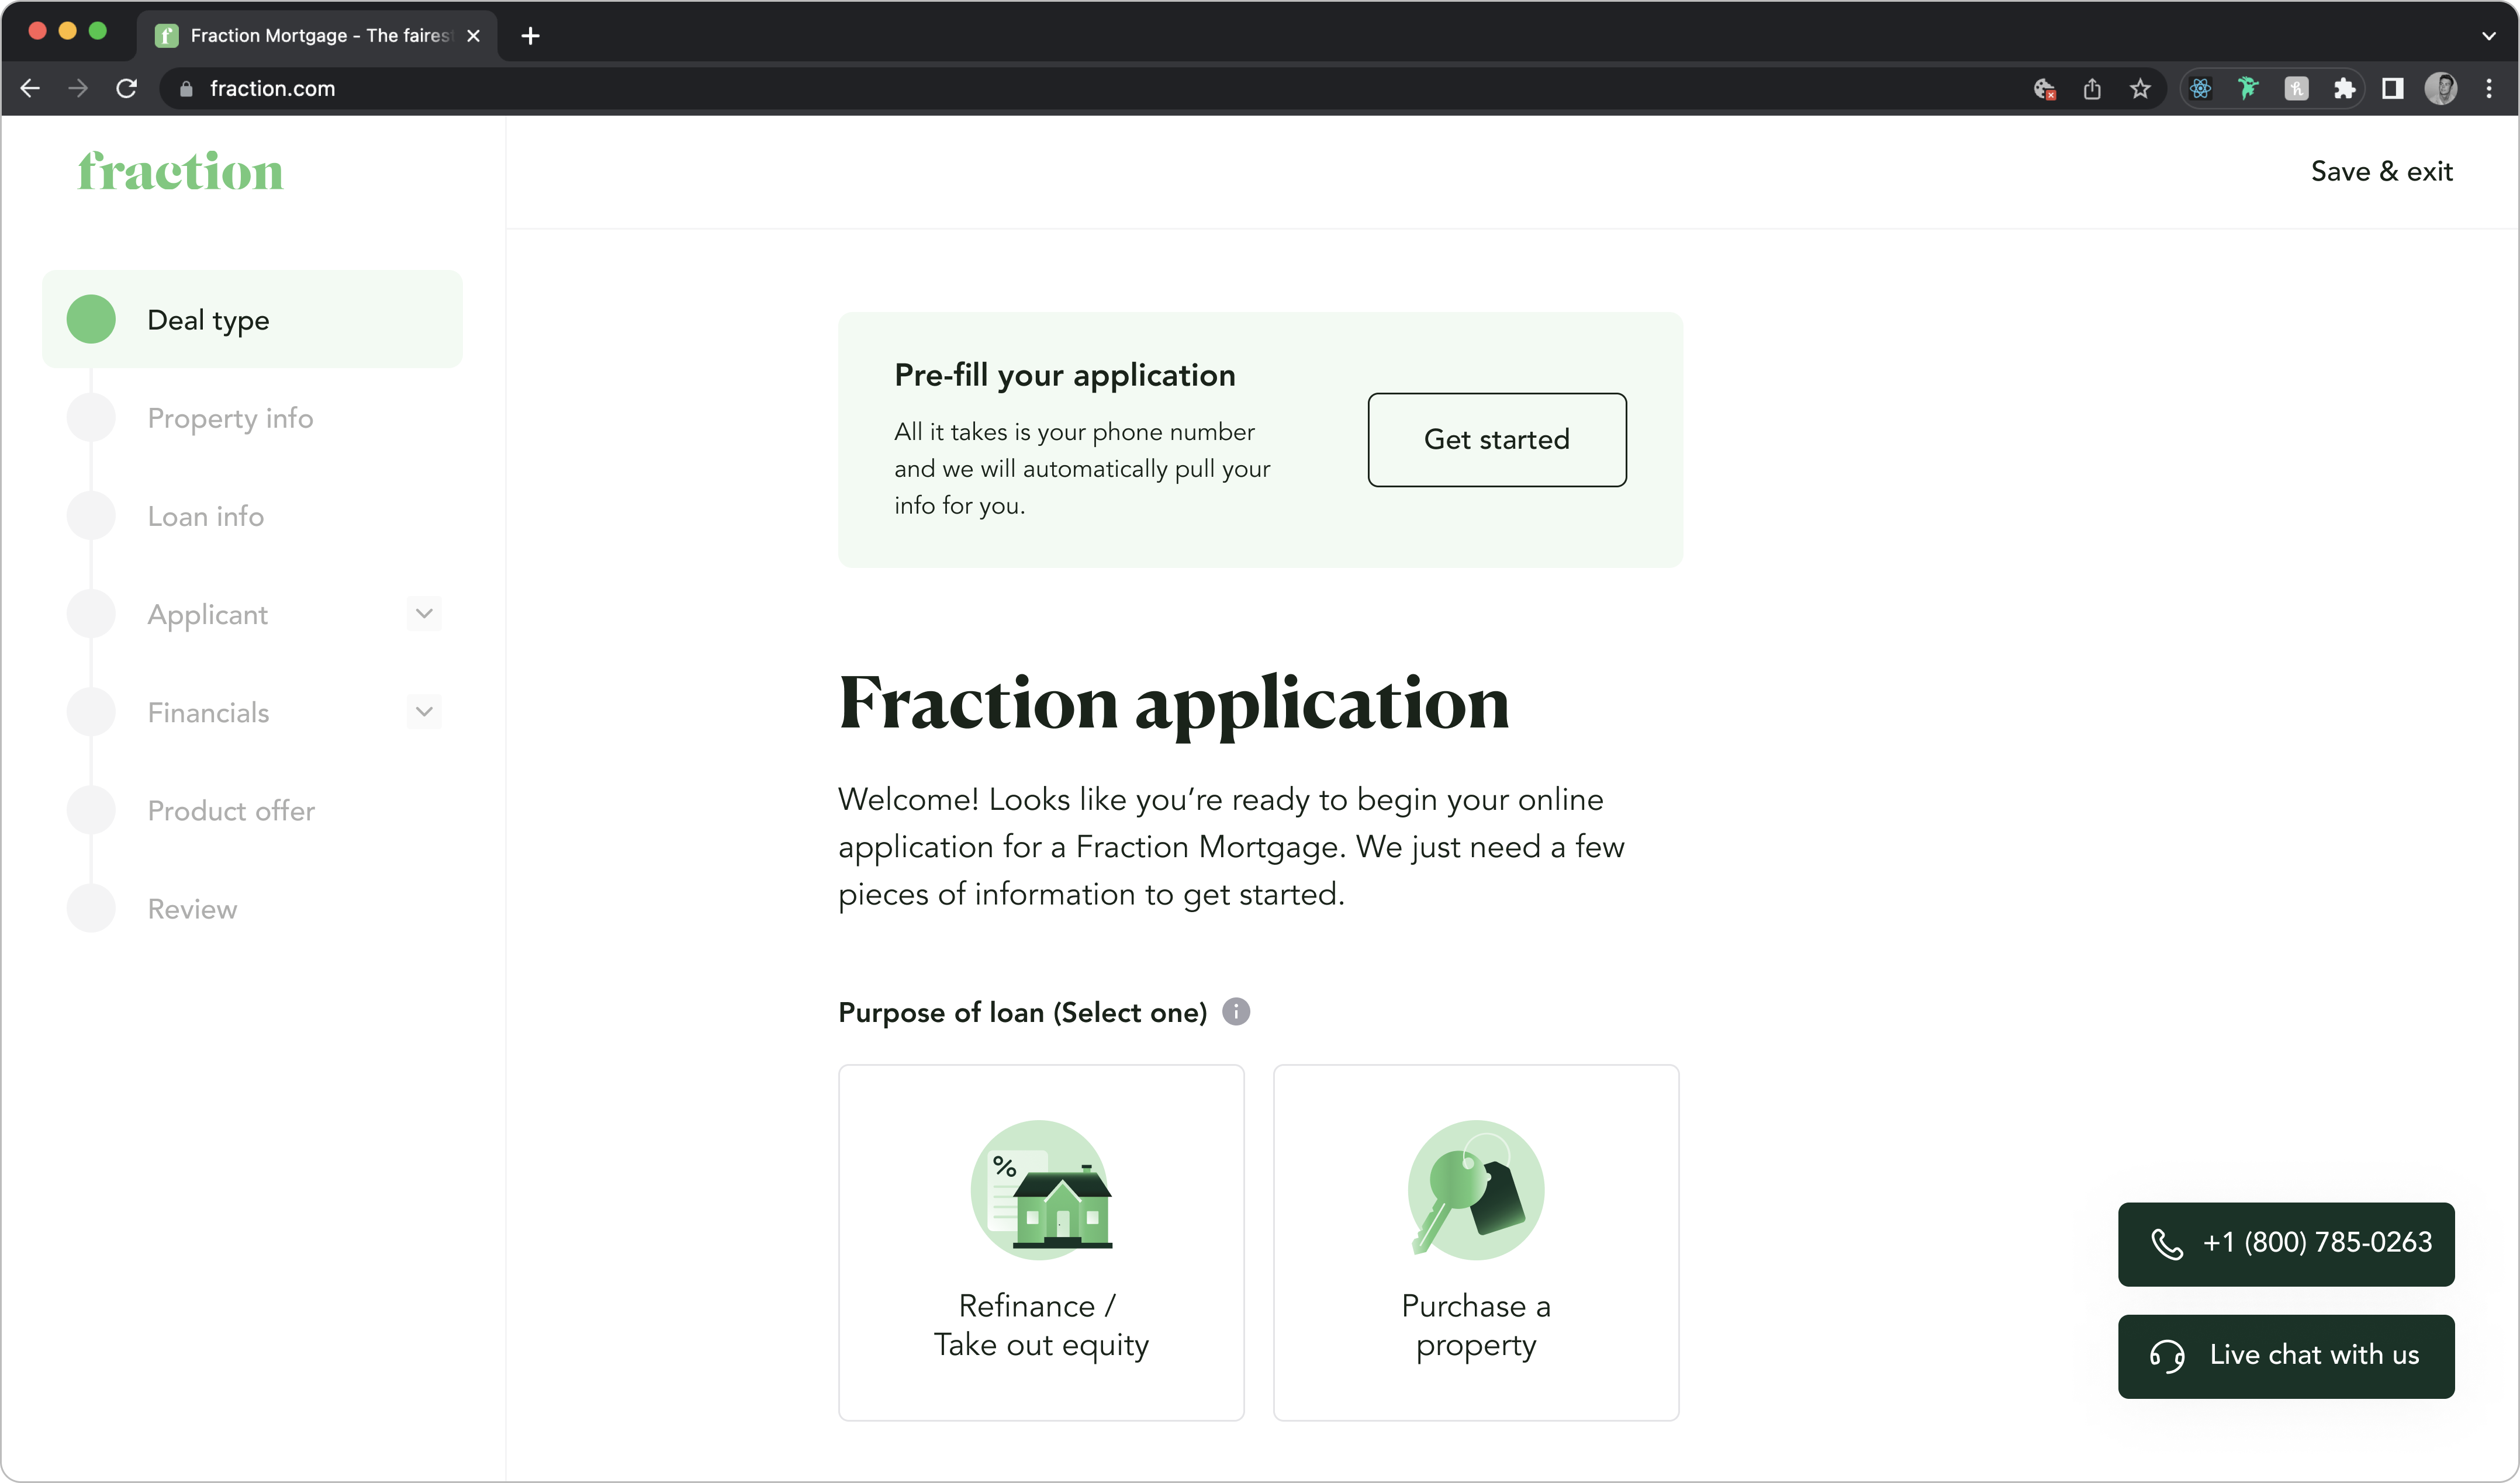Toggle the browser side panel icon
2520x1483 pixels.
(2392, 89)
